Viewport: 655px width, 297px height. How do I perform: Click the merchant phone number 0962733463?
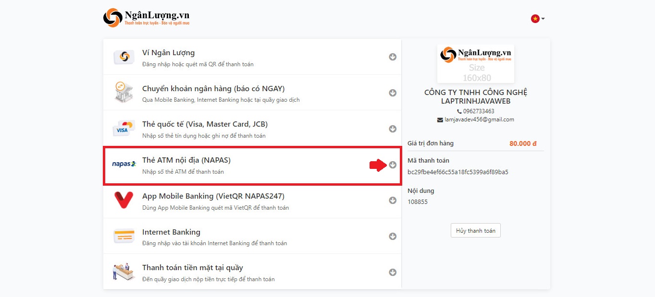tap(478, 111)
